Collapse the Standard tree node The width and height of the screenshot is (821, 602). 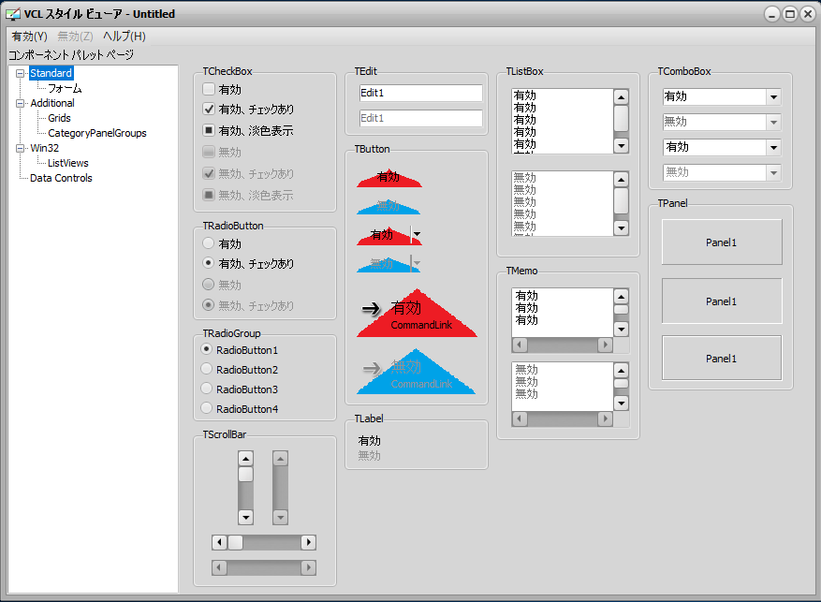tap(20, 73)
